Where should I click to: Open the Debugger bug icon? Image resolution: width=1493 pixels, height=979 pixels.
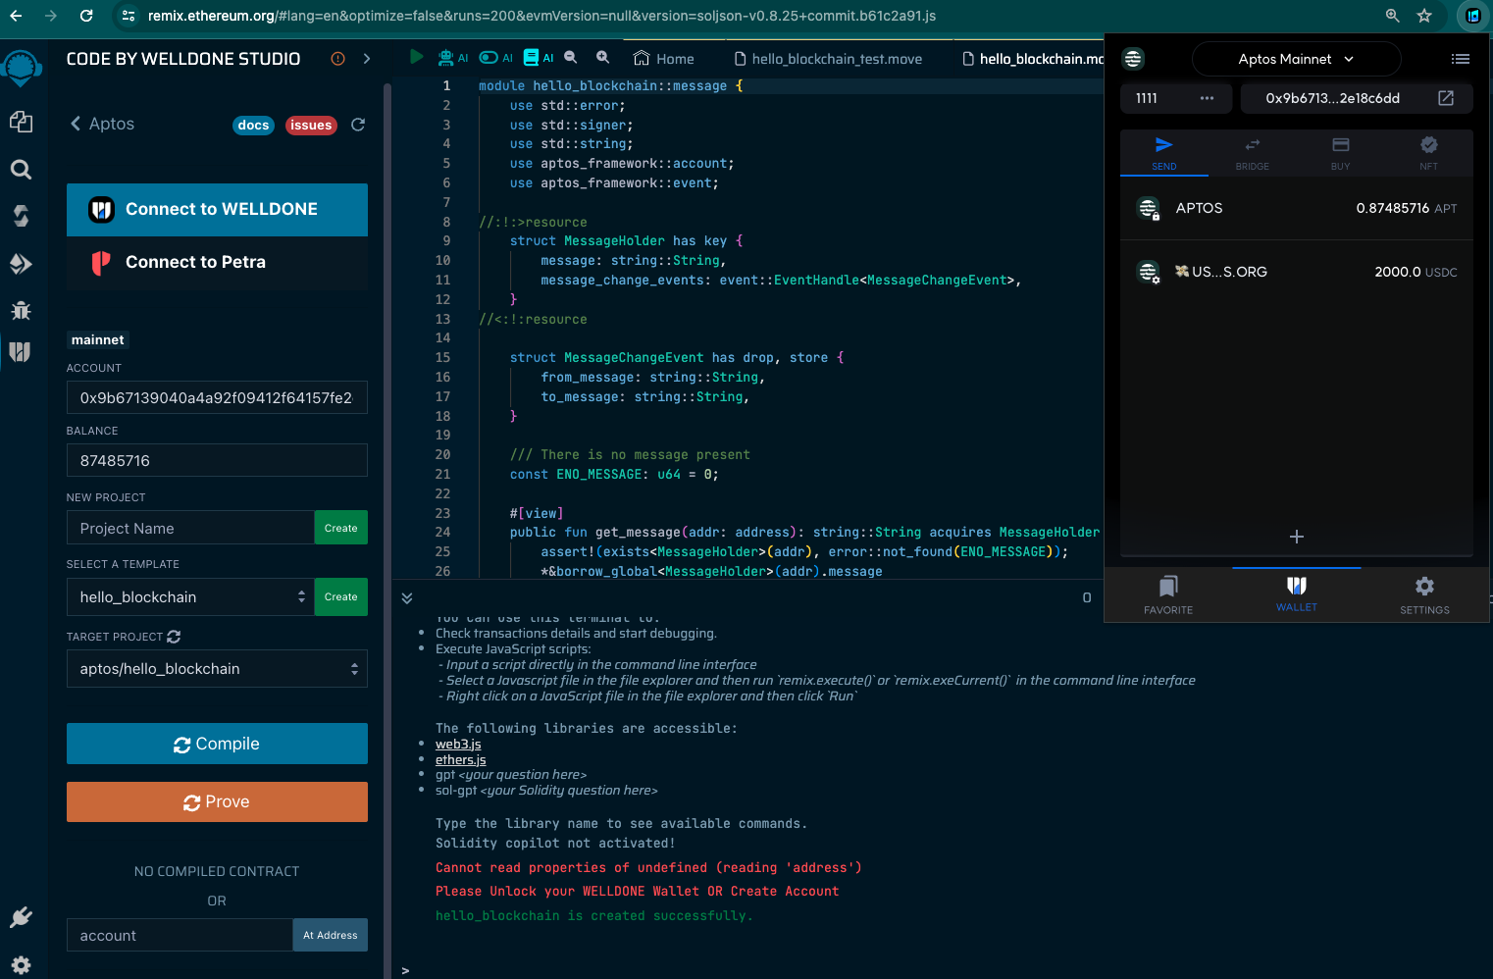click(21, 311)
